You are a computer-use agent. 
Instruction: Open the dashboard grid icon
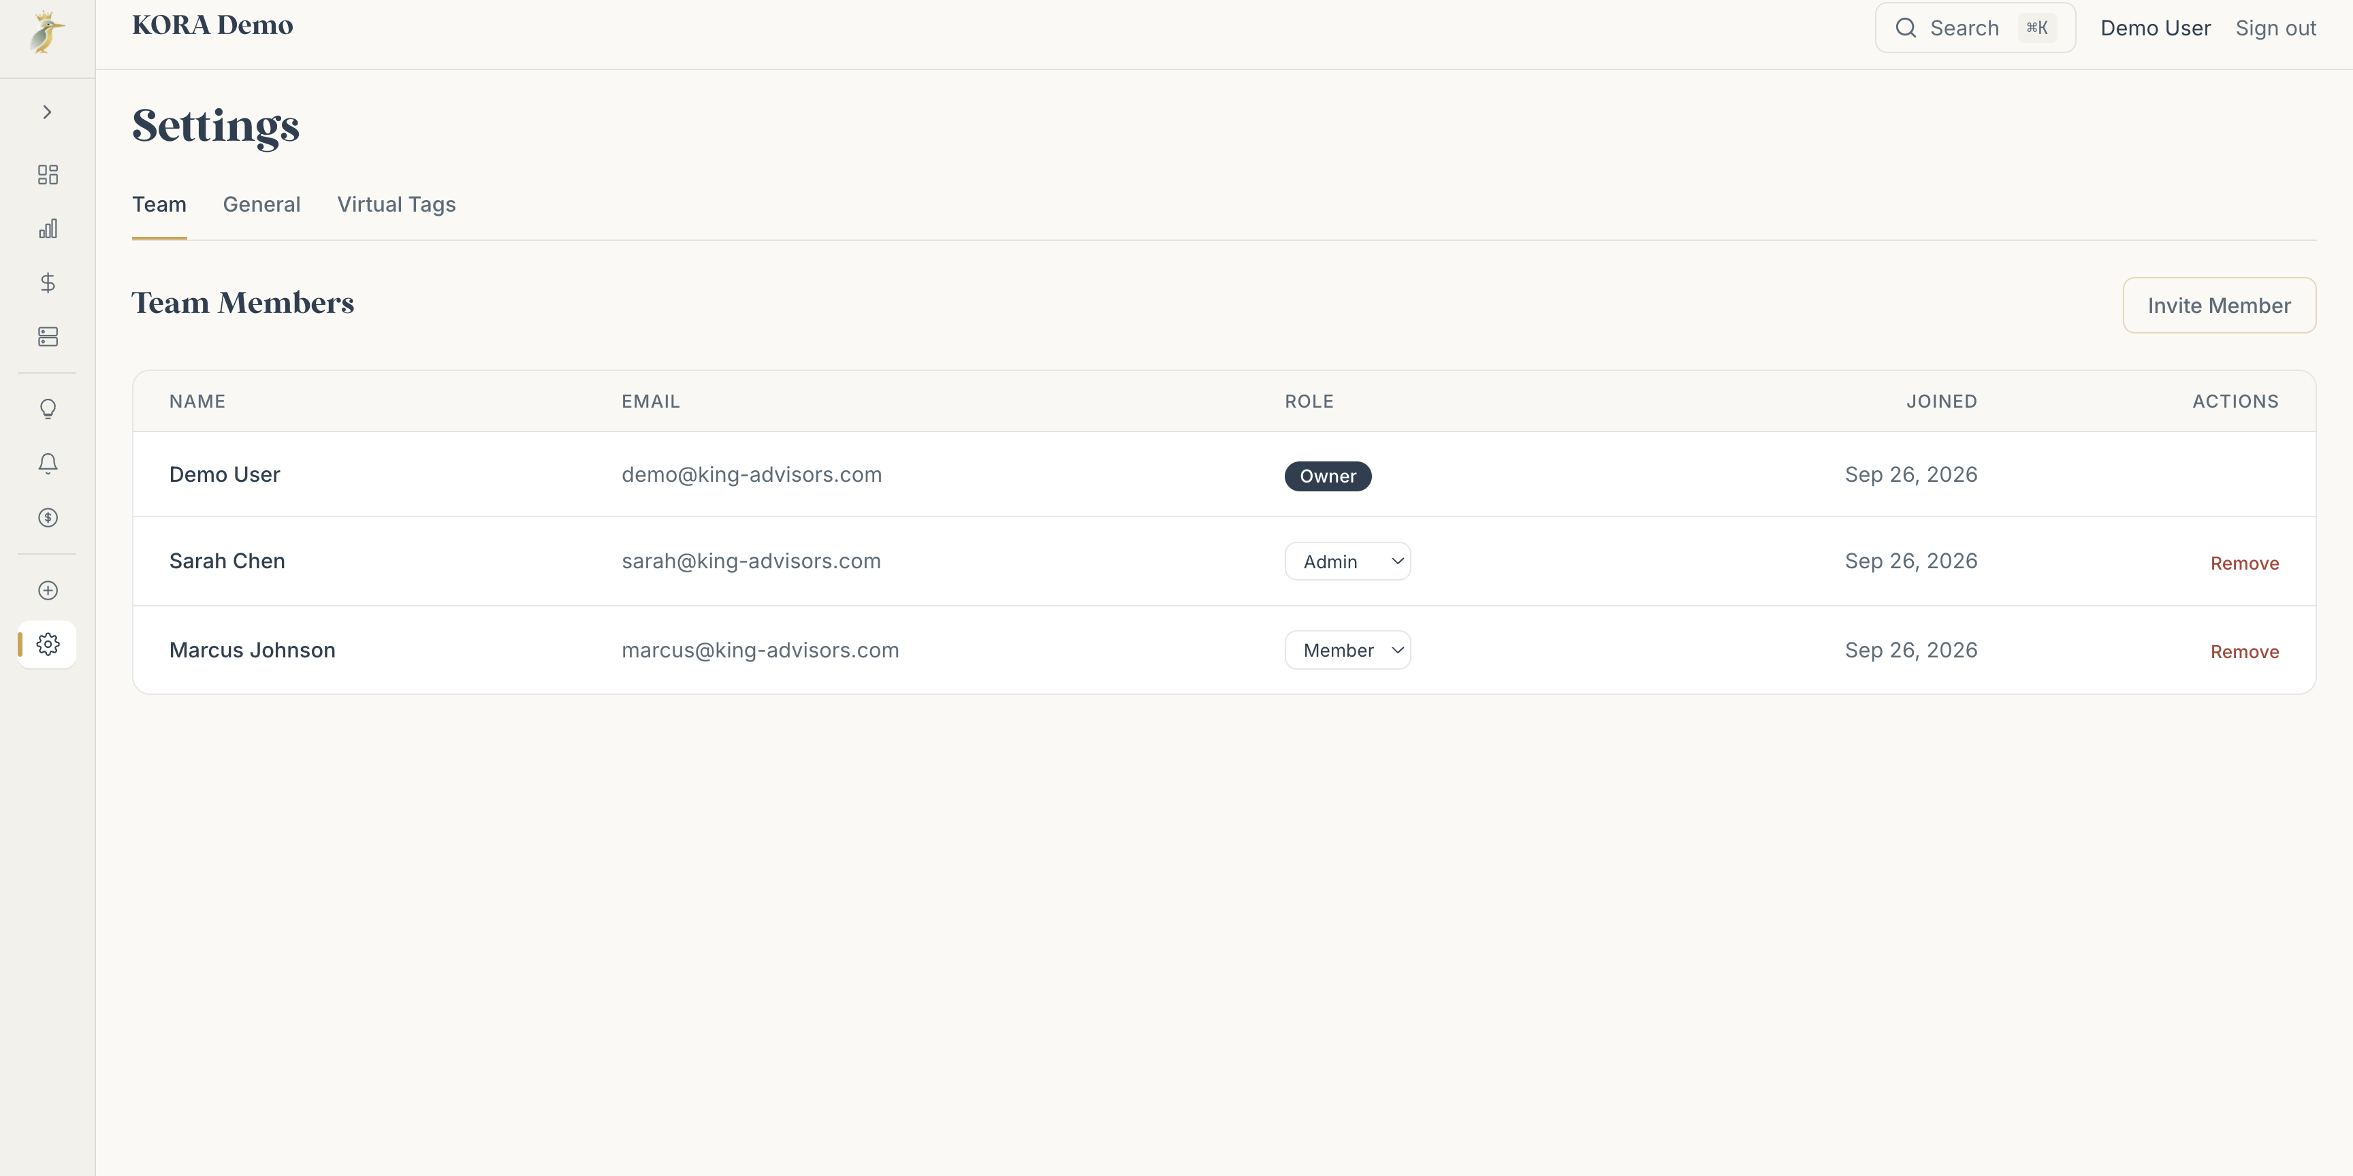pyautogui.click(x=48, y=174)
